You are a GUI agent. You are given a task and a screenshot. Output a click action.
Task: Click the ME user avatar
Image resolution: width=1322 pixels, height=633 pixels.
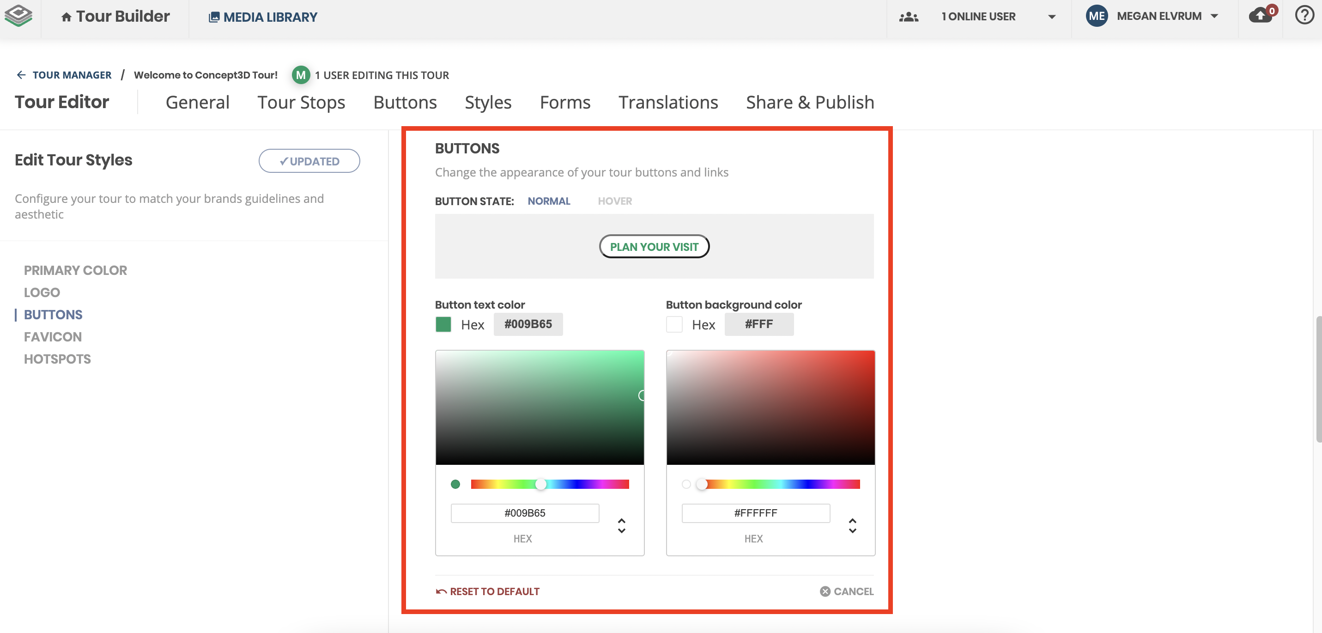[x=1096, y=16]
